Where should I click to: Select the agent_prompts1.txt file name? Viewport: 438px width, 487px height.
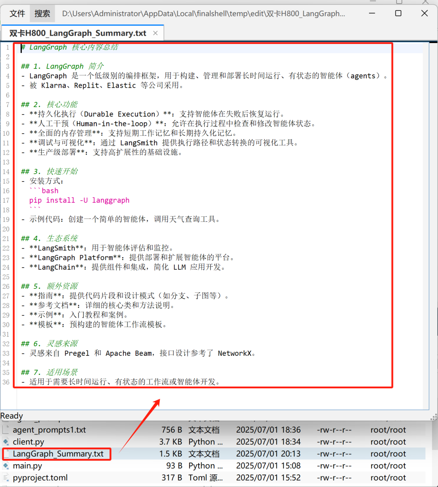coord(49,430)
